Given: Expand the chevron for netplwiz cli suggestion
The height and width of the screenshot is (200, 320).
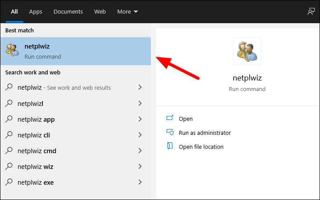Looking at the screenshot, I should point(140,135).
